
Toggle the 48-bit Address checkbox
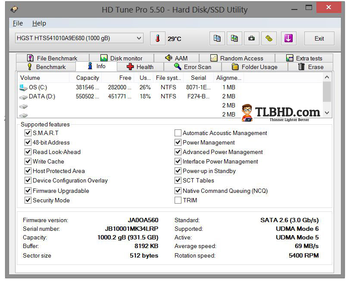tap(28, 142)
